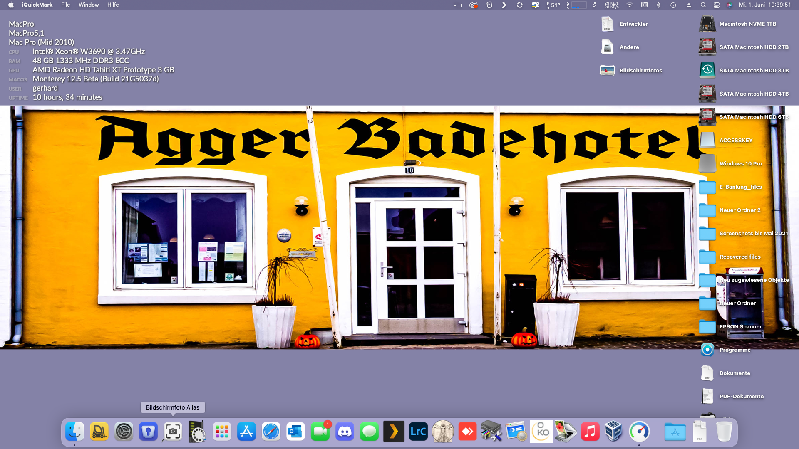The image size is (799, 449).
Task: Open Control Center toggles in the menu bar
Action: (716, 5)
